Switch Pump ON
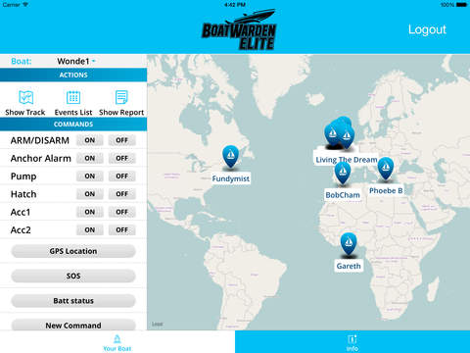 [x=90, y=176]
